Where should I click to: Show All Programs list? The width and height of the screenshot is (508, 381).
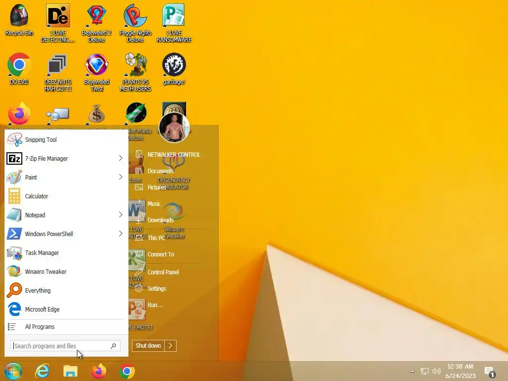click(x=66, y=326)
